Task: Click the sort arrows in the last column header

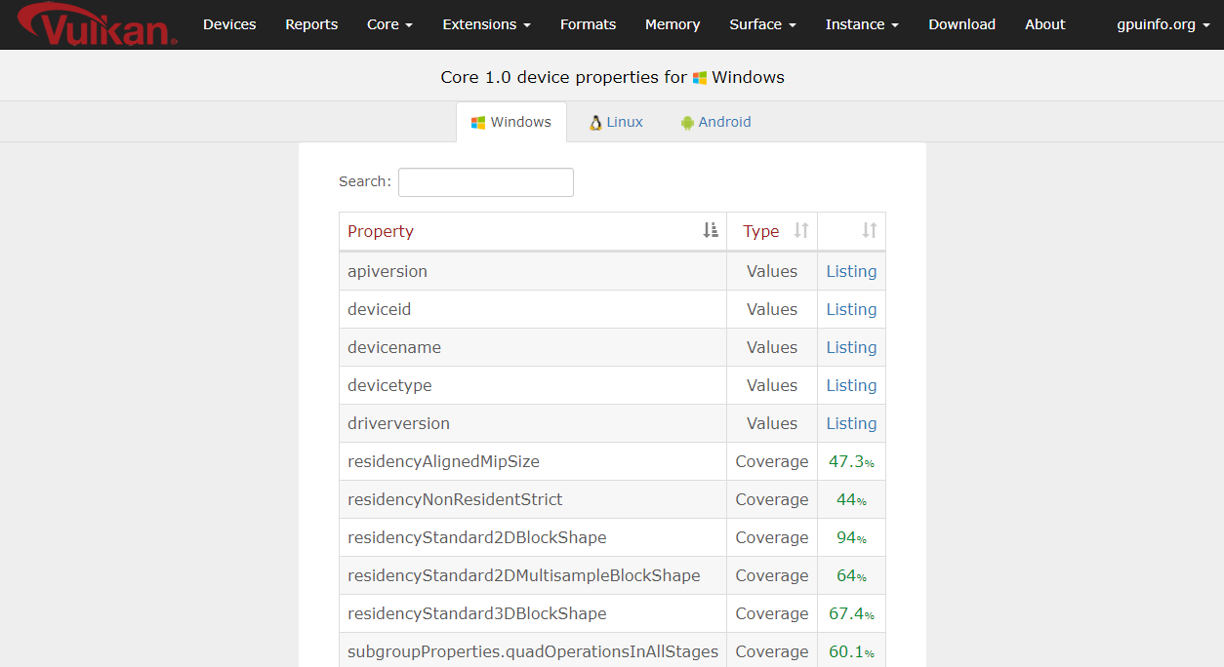Action: click(870, 231)
